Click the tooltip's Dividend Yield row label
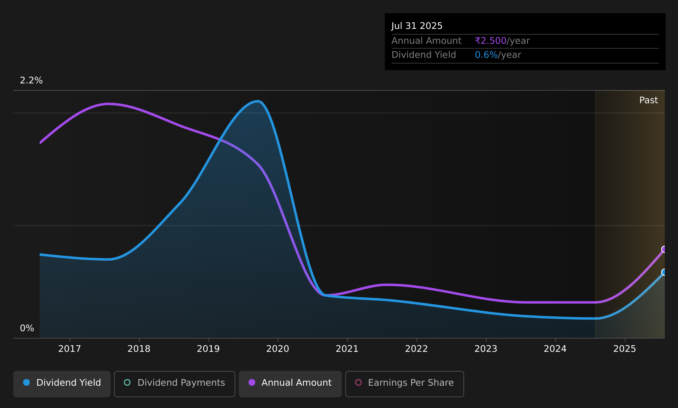The image size is (678, 408). (x=424, y=55)
